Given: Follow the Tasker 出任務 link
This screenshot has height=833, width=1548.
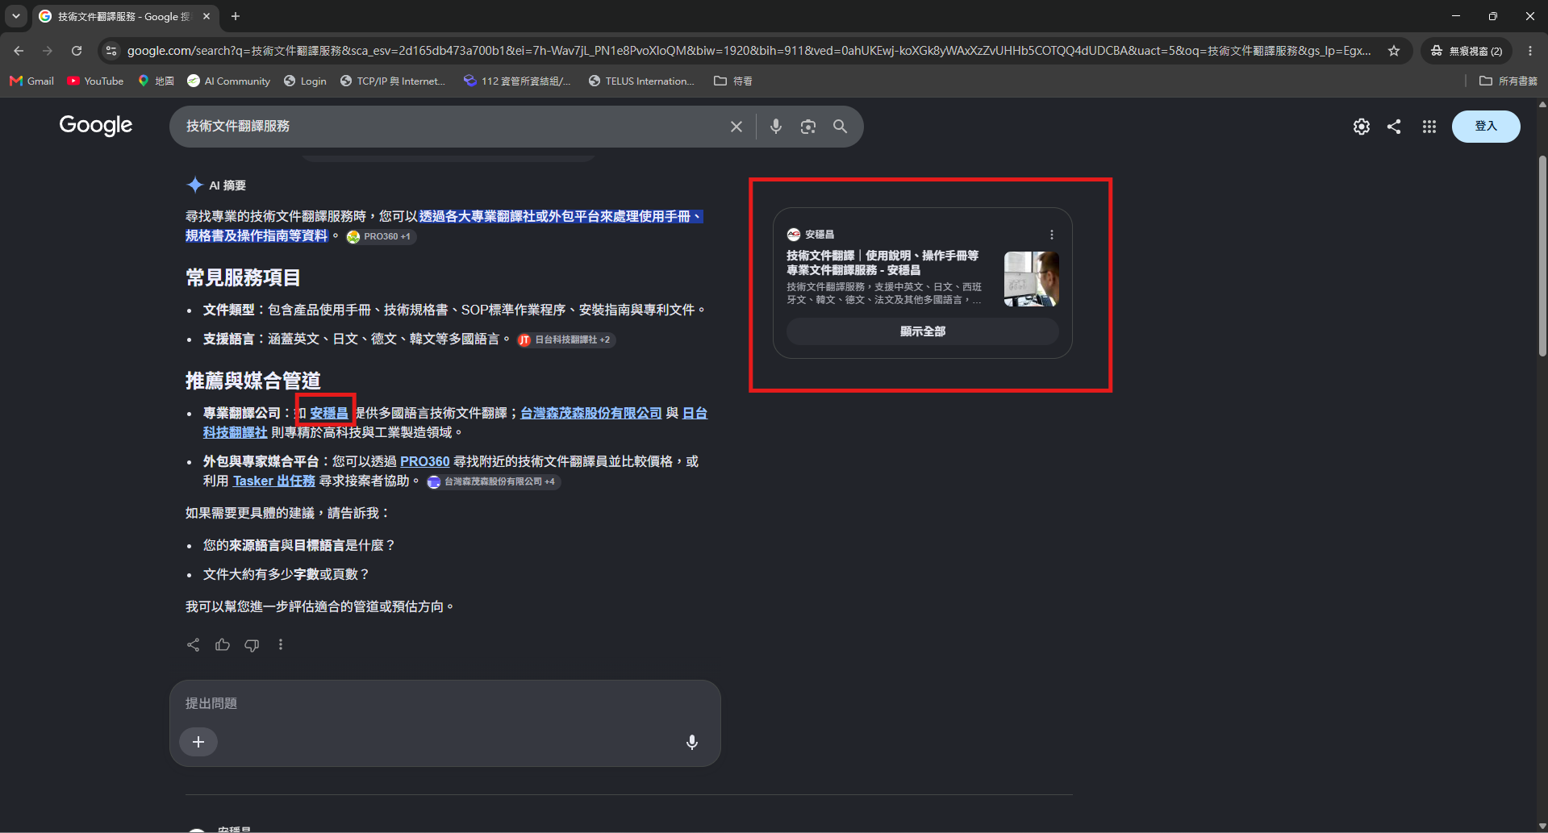Looking at the screenshot, I should point(273,481).
